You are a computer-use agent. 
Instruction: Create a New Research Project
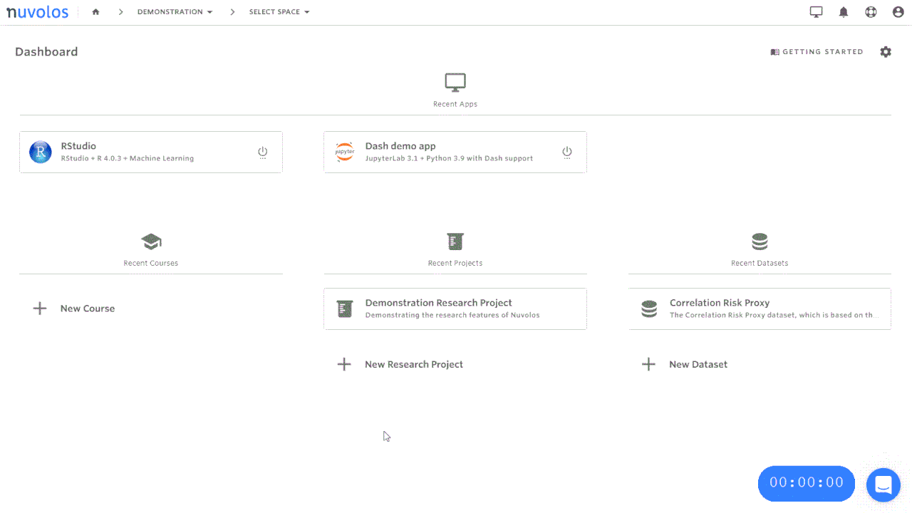tap(400, 364)
